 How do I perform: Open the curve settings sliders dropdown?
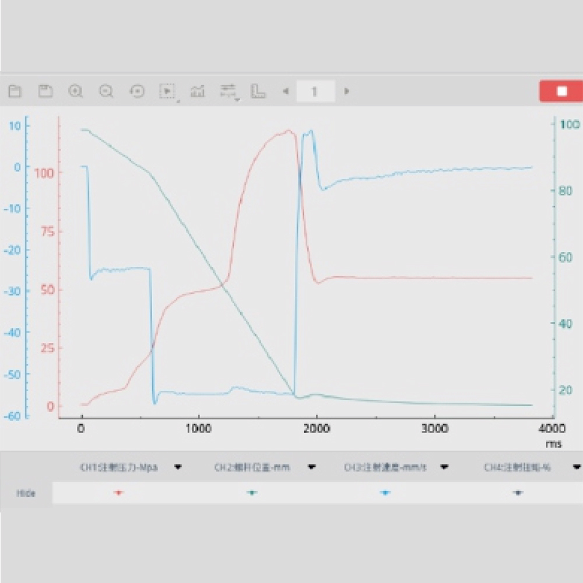[x=229, y=92]
